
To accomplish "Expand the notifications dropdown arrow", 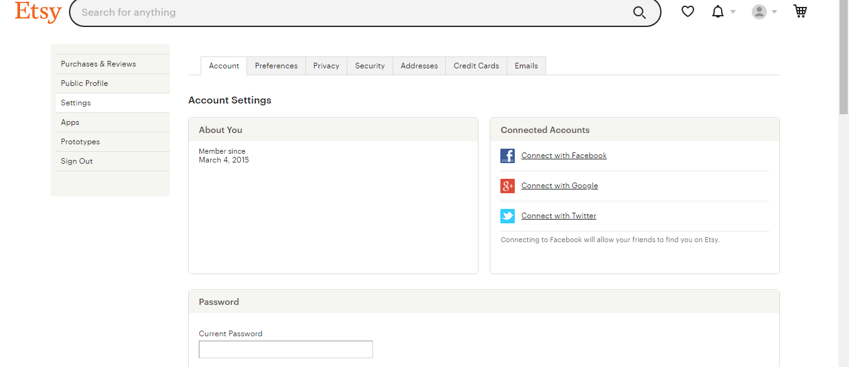I will 733,12.
